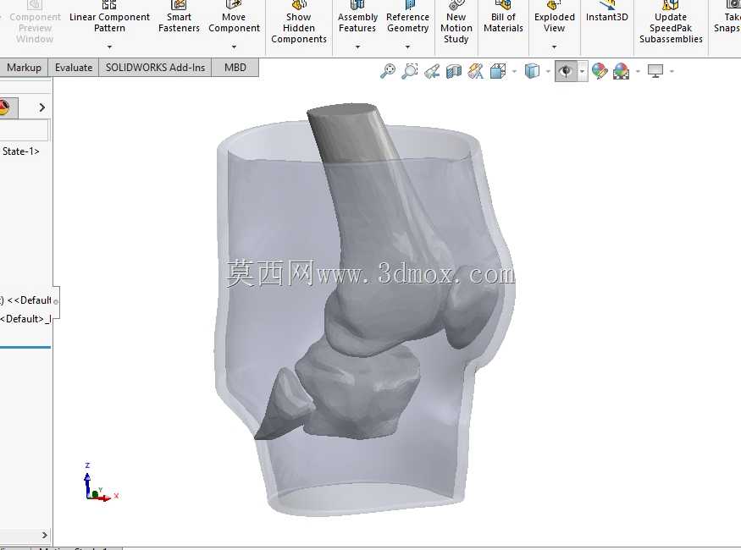Click Linear Component Pattern tool
The width and height of the screenshot is (741, 550).
point(109,18)
